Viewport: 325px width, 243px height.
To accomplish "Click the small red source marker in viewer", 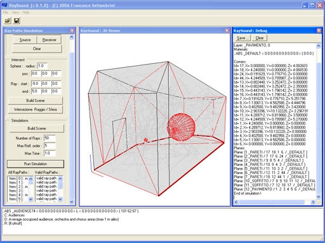I will (146, 140).
